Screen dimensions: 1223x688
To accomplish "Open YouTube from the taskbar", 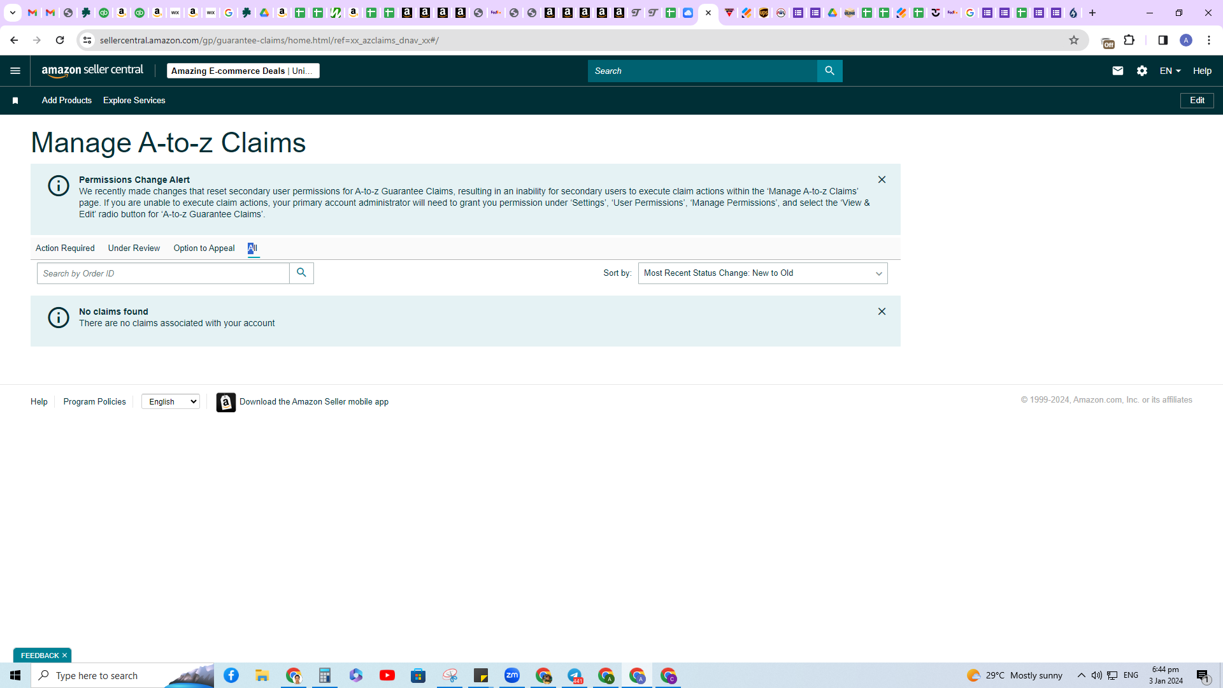I will pyautogui.click(x=387, y=675).
